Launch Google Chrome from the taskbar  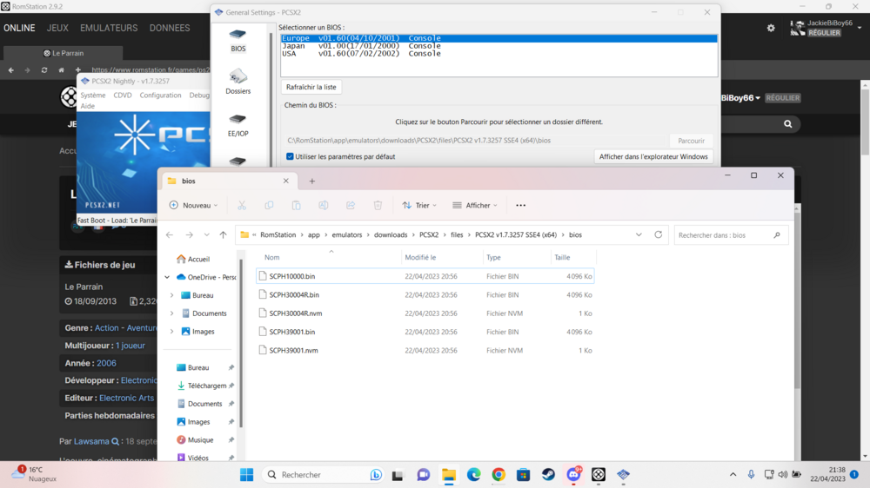499,475
